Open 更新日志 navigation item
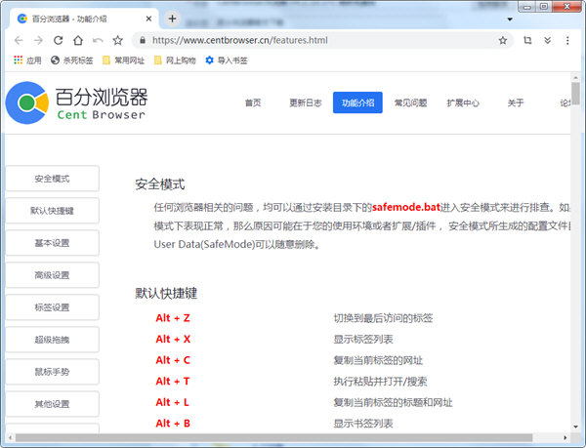The height and width of the screenshot is (448, 586). pos(306,102)
